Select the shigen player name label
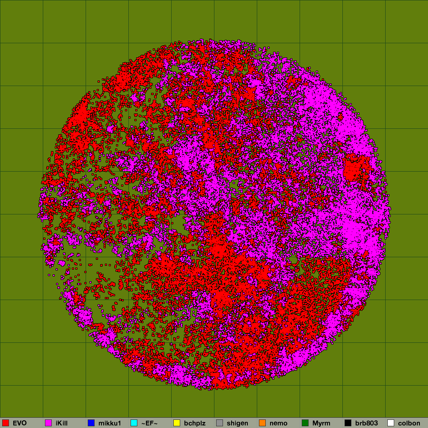The width and height of the screenshot is (428, 428). click(238, 423)
